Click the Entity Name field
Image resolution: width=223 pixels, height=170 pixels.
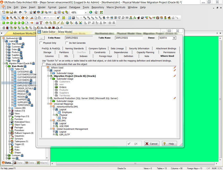(x=79, y=38)
